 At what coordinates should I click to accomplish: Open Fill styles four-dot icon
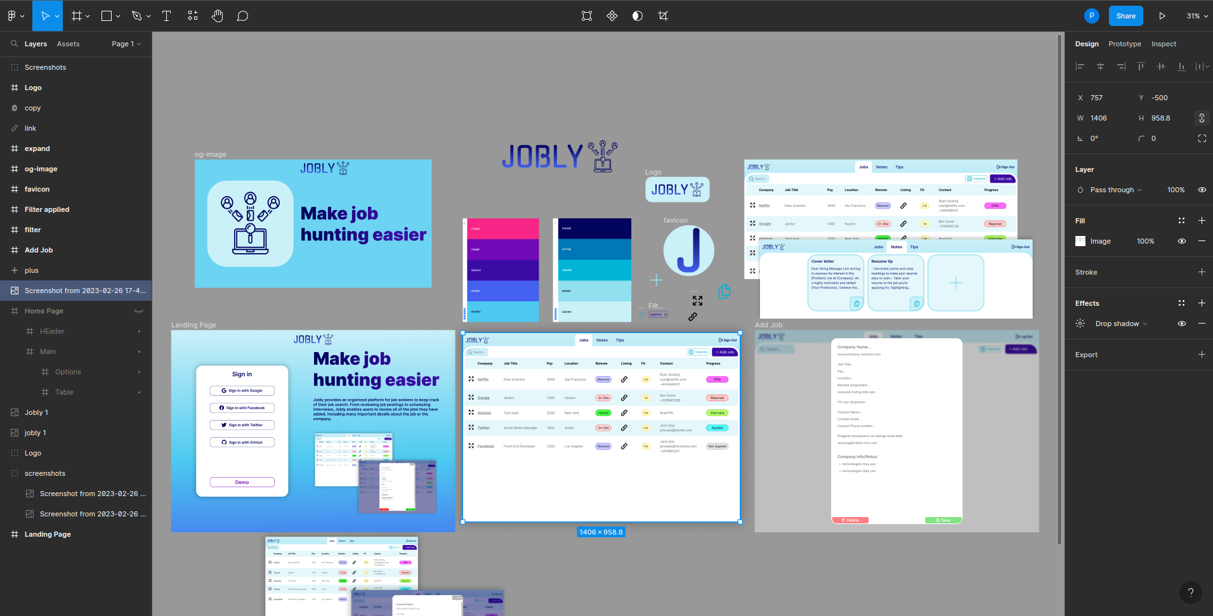click(1181, 221)
